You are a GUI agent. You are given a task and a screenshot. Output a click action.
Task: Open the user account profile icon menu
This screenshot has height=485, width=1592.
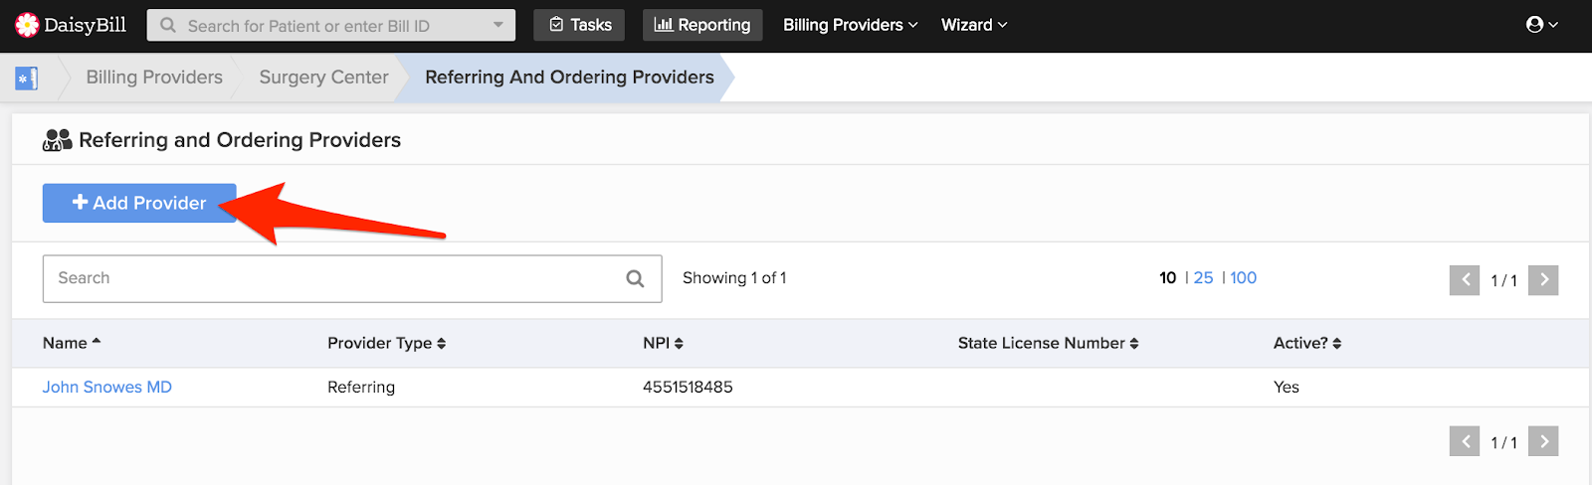pos(1542,25)
